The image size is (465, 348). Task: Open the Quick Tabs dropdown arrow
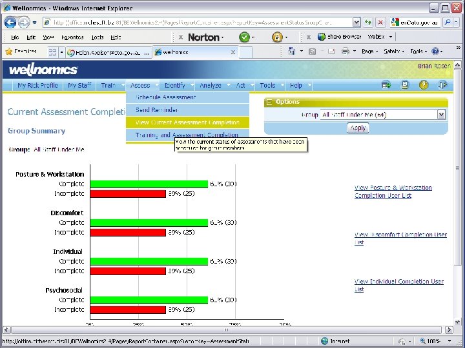(x=62, y=52)
